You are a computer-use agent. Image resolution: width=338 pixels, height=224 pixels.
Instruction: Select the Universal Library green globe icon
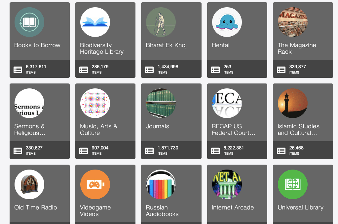point(292,184)
